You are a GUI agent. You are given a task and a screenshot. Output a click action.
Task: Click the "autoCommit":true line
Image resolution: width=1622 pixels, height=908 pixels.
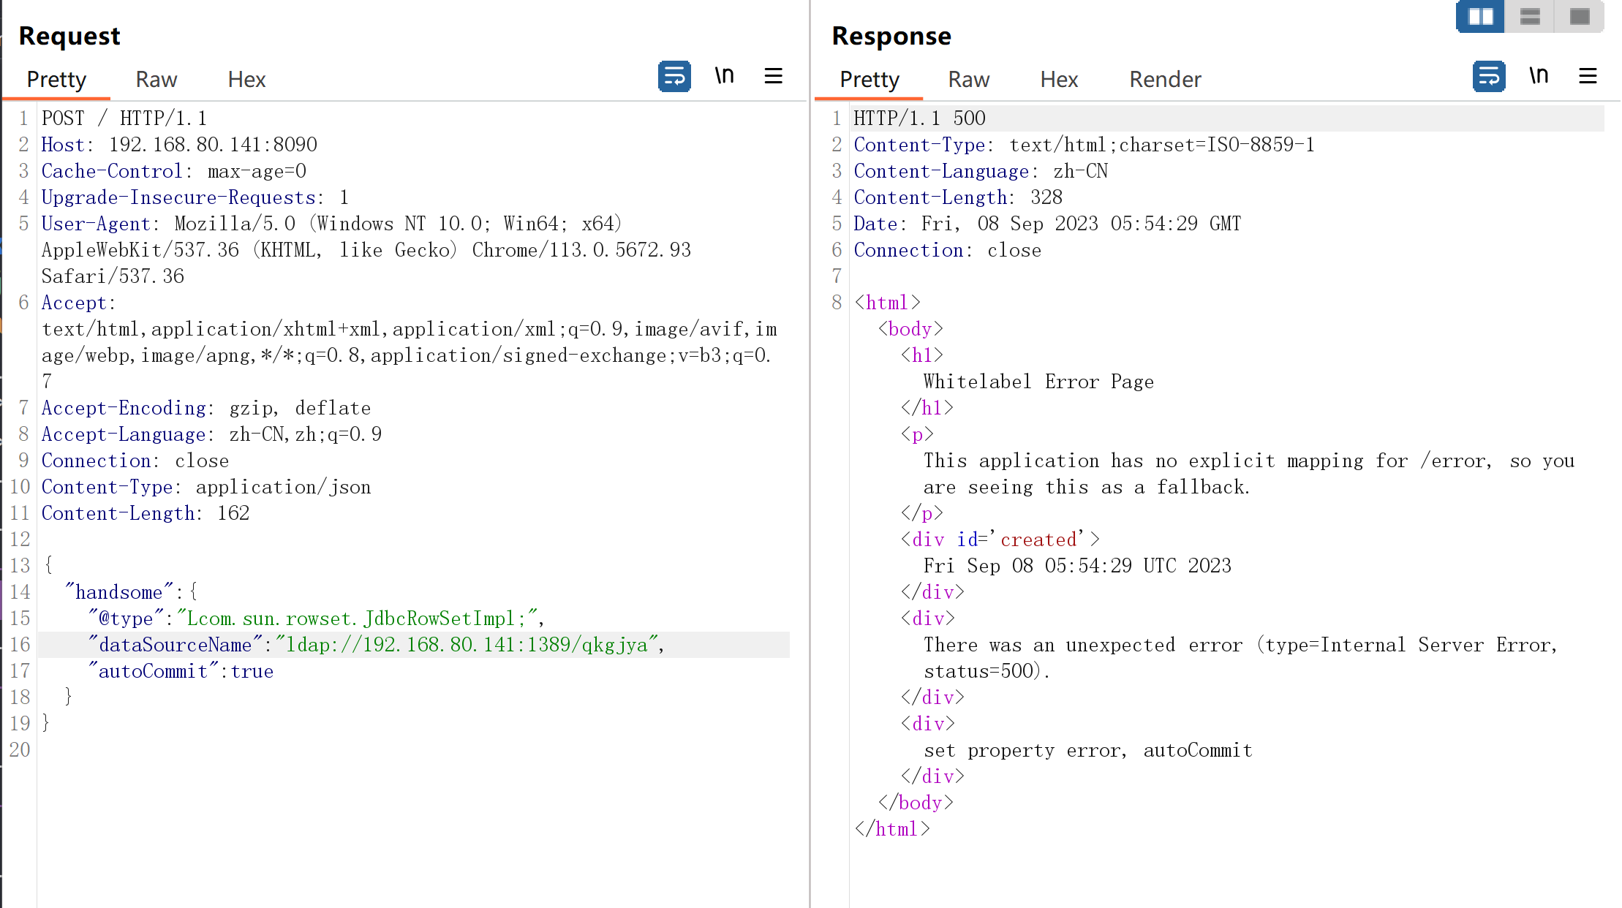(x=181, y=671)
